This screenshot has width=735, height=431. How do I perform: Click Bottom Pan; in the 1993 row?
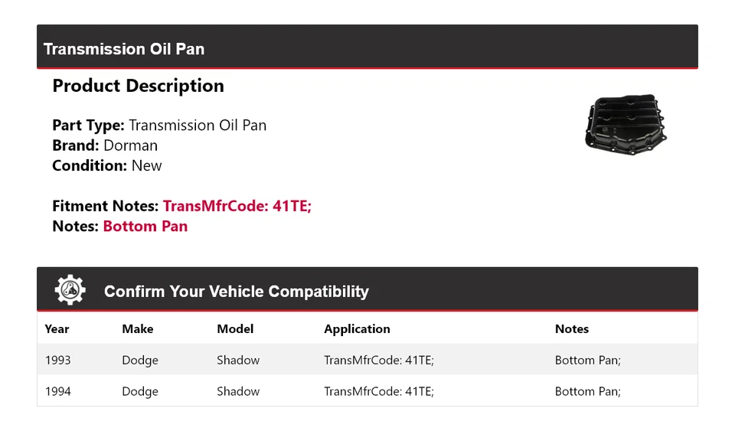coord(588,360)
